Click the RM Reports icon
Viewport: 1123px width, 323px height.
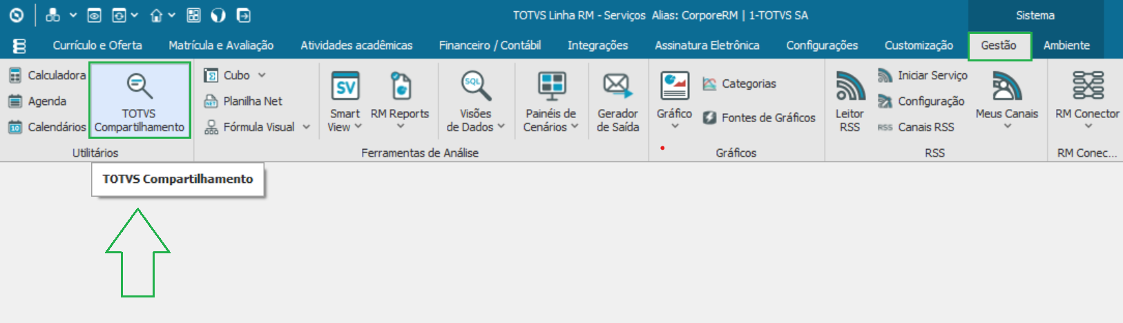[401, 86]
